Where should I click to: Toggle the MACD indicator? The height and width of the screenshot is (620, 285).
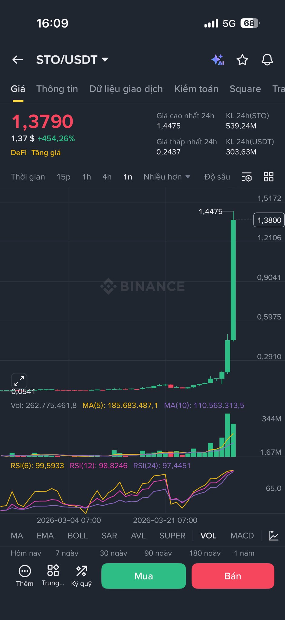pos(242,536)
